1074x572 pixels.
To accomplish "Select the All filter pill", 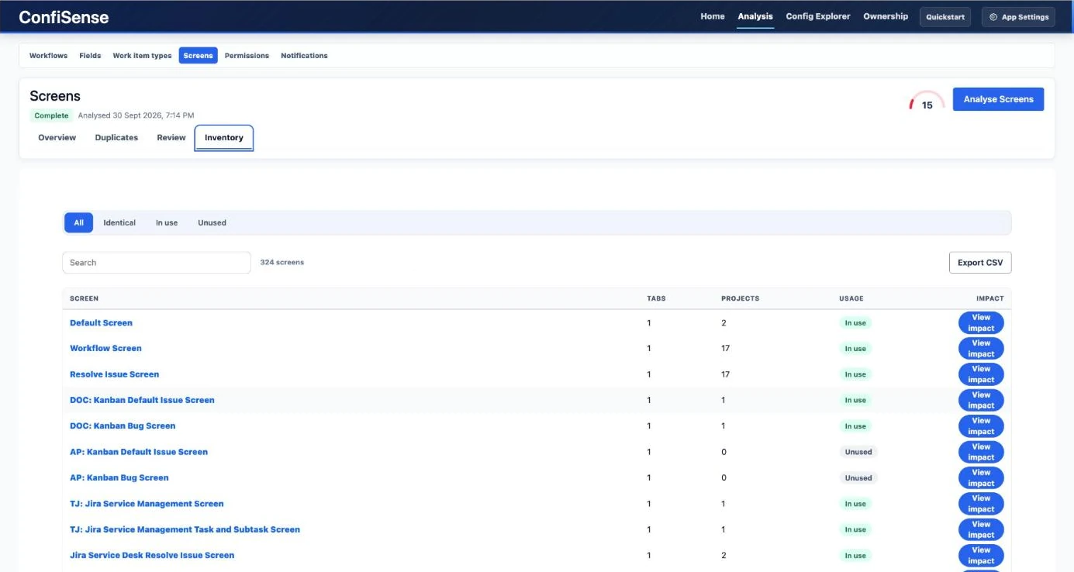I will click(x=78, y=222).
